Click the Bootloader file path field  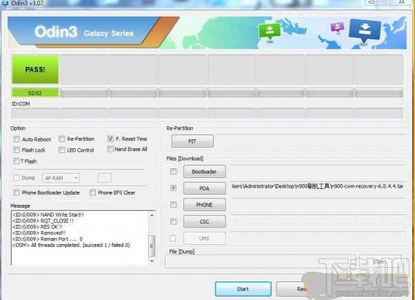[x=318, y=171]
